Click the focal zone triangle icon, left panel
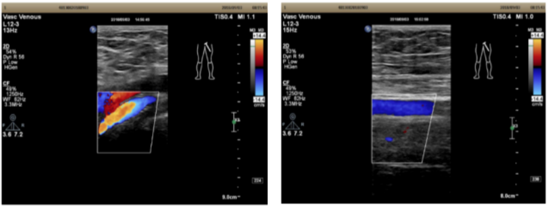The image size is (549, 206). [x=13, y=123]
